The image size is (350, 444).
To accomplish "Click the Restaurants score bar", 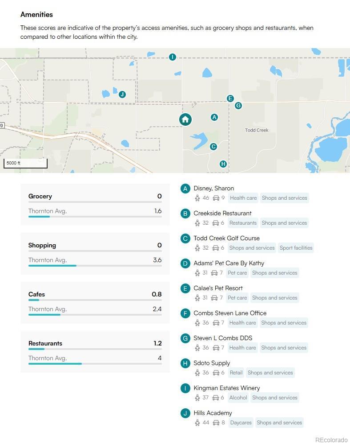I will pos(95,349).
